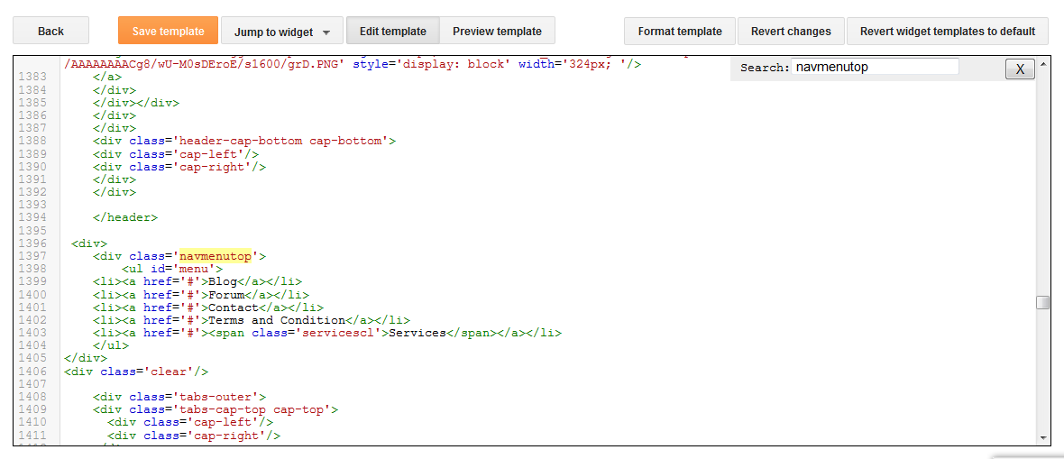Viewport: 1064px width, 459px height.
Task: Click the closing </a> tag line
Action: [108, 77]
